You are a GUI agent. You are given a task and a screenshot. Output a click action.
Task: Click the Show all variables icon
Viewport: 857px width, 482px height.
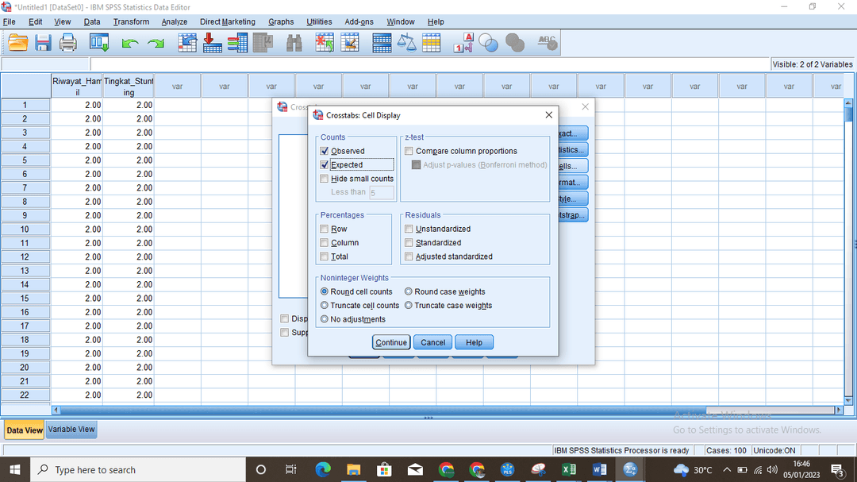(x=514, y=43)
